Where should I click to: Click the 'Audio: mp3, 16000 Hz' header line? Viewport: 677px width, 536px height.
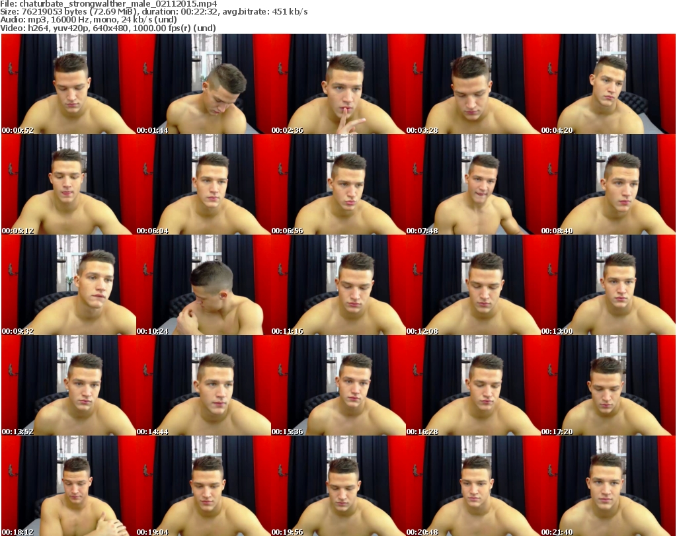point(89,20)
